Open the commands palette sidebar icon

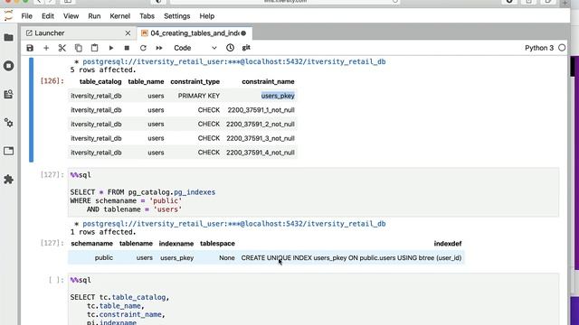(x=8, y=94)
